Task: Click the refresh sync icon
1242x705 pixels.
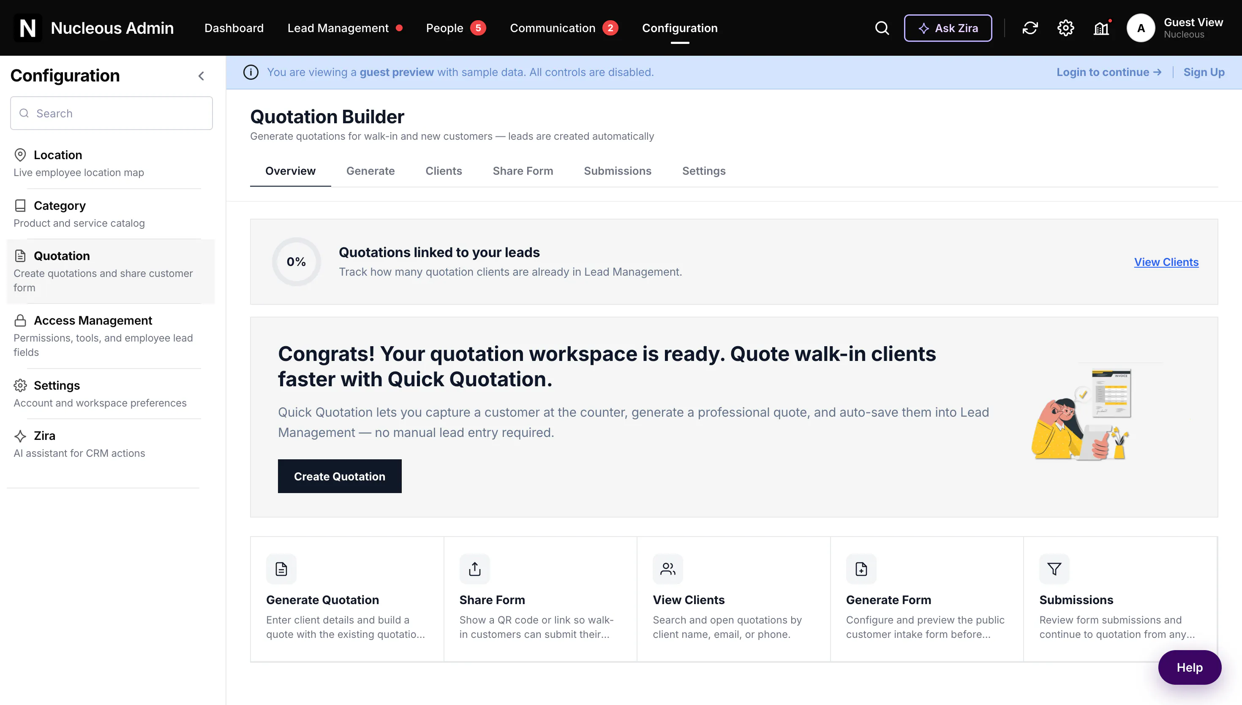Action: pos(1030,28)
